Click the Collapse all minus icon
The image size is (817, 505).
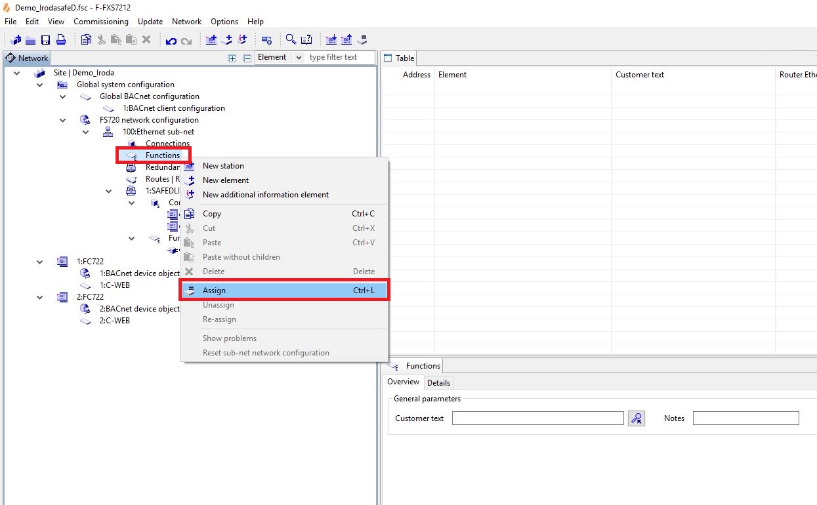click(x=247, y=58)
